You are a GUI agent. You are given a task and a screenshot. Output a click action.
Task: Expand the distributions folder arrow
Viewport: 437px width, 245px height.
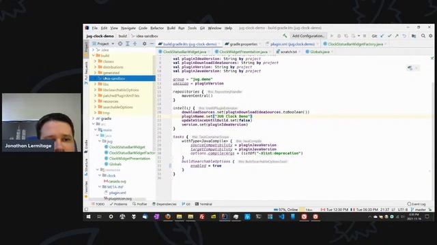pyautogui.click(x=96, y=67)
